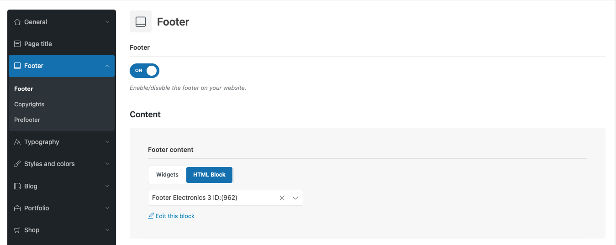616x245 pixels.
Task: Click the Page title icon
Action: [x=17, y=44]
